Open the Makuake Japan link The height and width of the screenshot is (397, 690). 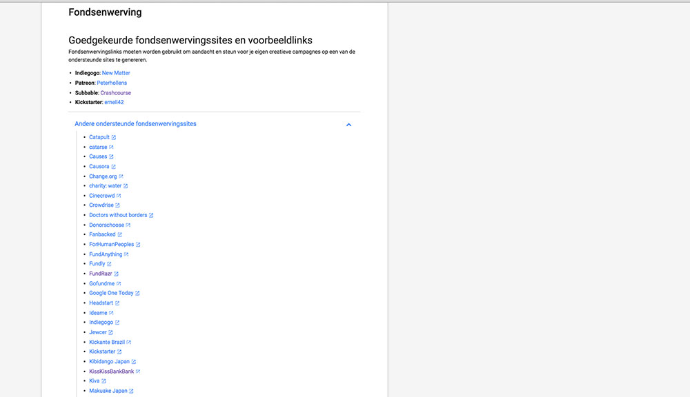(x=108, y=391)
